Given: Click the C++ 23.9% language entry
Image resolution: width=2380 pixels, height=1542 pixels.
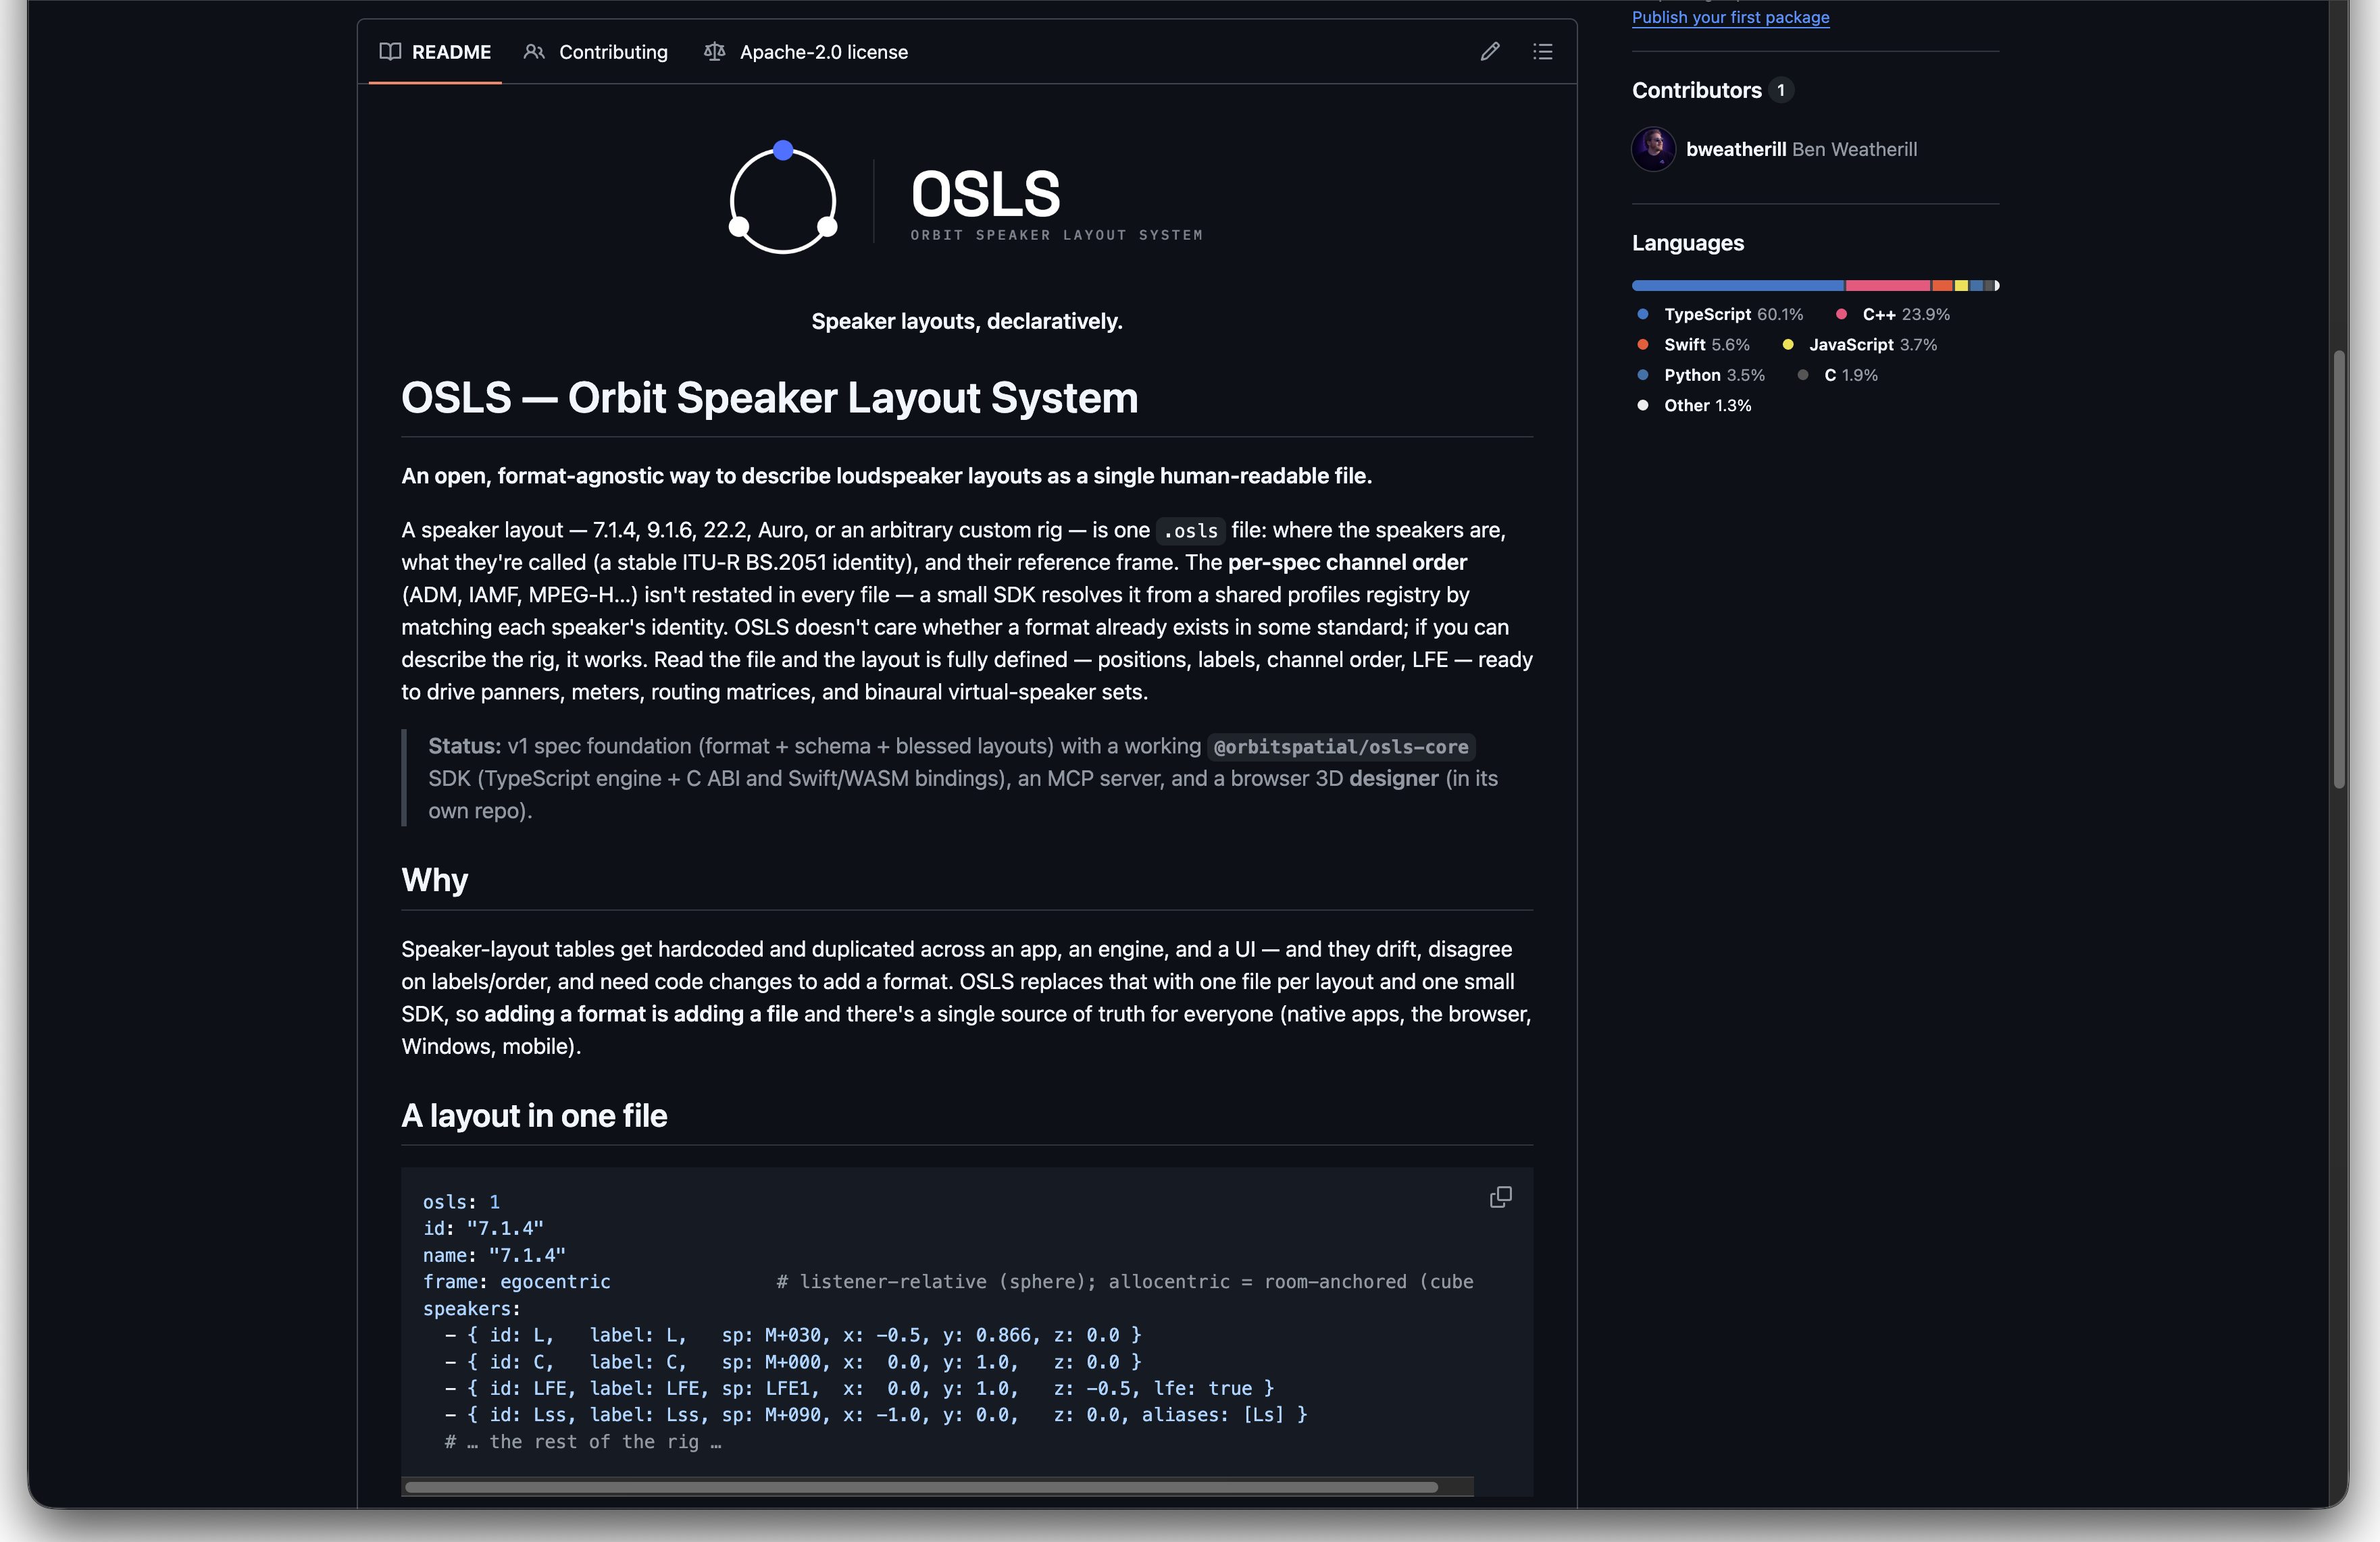Looking at the screenshot, I should click(x=1893, y=314).
